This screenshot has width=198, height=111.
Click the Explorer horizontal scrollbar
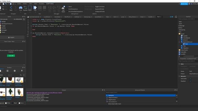point(189,56)
